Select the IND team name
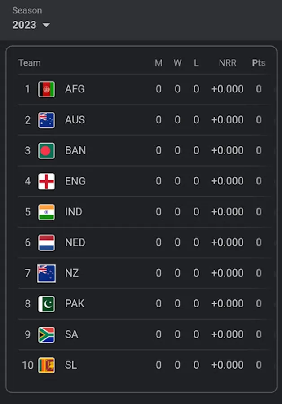This screenshot has height=404, width=282. pos(74,212)
